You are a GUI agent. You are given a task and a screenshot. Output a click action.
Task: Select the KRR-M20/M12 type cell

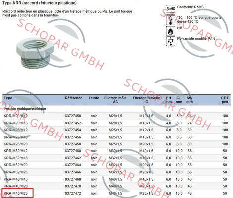pos(16,116)
